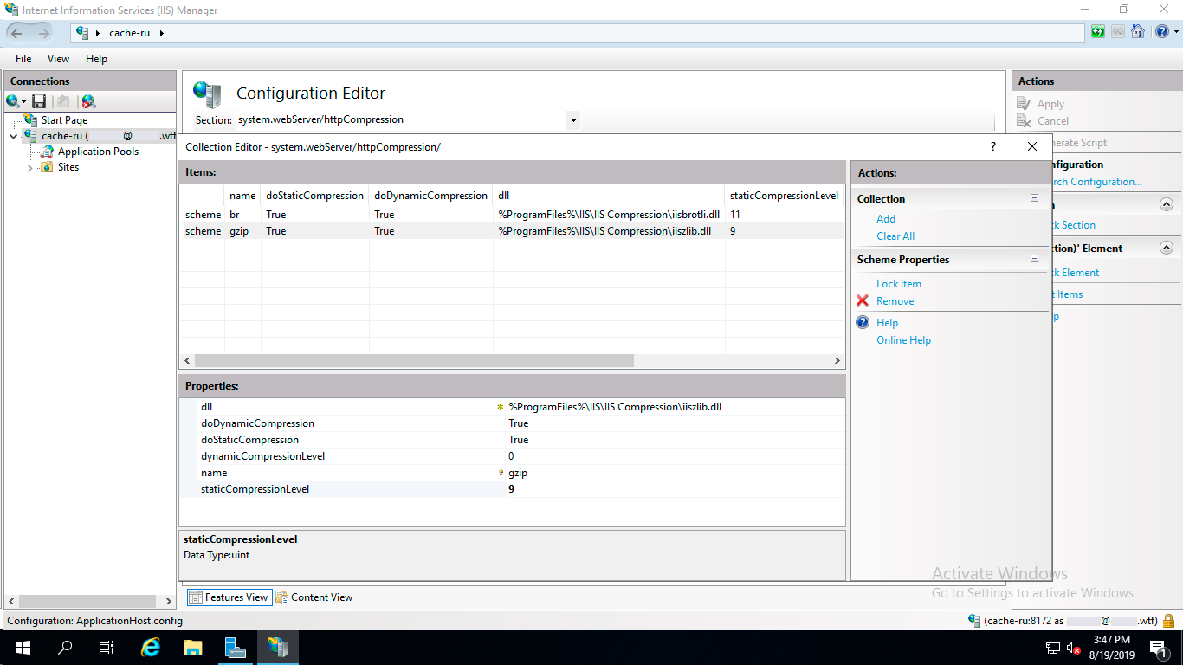The height and width of the screenshot is (665, 1183).
Task: Open the Section dropdown arrow
Action: point(573,120)
